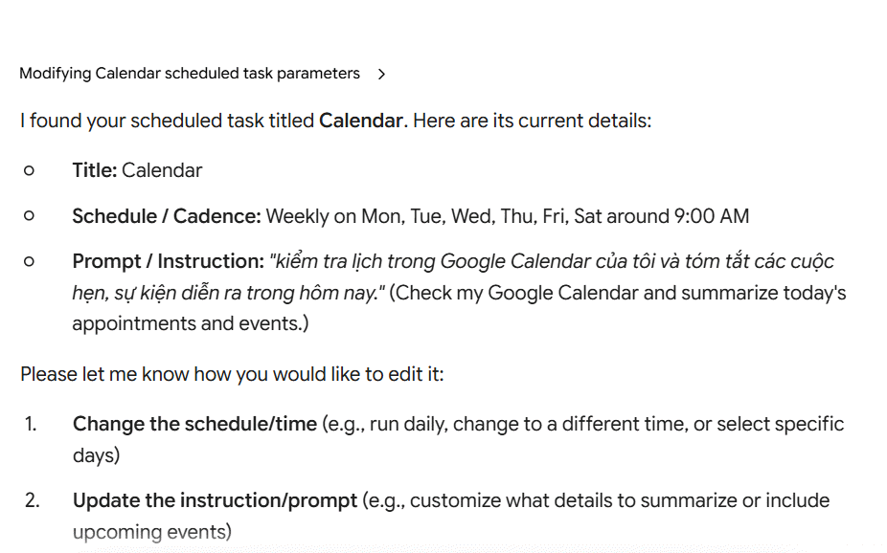Click the 'Calendar' value after Title
This screenshot has width=887, height=553.
[x=162, y=170]
